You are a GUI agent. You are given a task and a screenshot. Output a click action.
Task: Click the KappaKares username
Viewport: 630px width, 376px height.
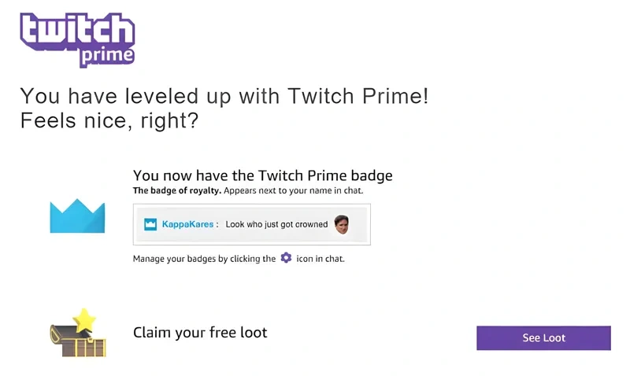[x=187, y=224]
